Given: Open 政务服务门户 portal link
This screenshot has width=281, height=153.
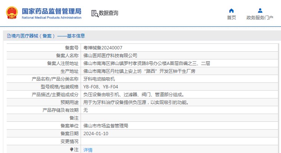Looking at the screenshot, I should [260, 18].
